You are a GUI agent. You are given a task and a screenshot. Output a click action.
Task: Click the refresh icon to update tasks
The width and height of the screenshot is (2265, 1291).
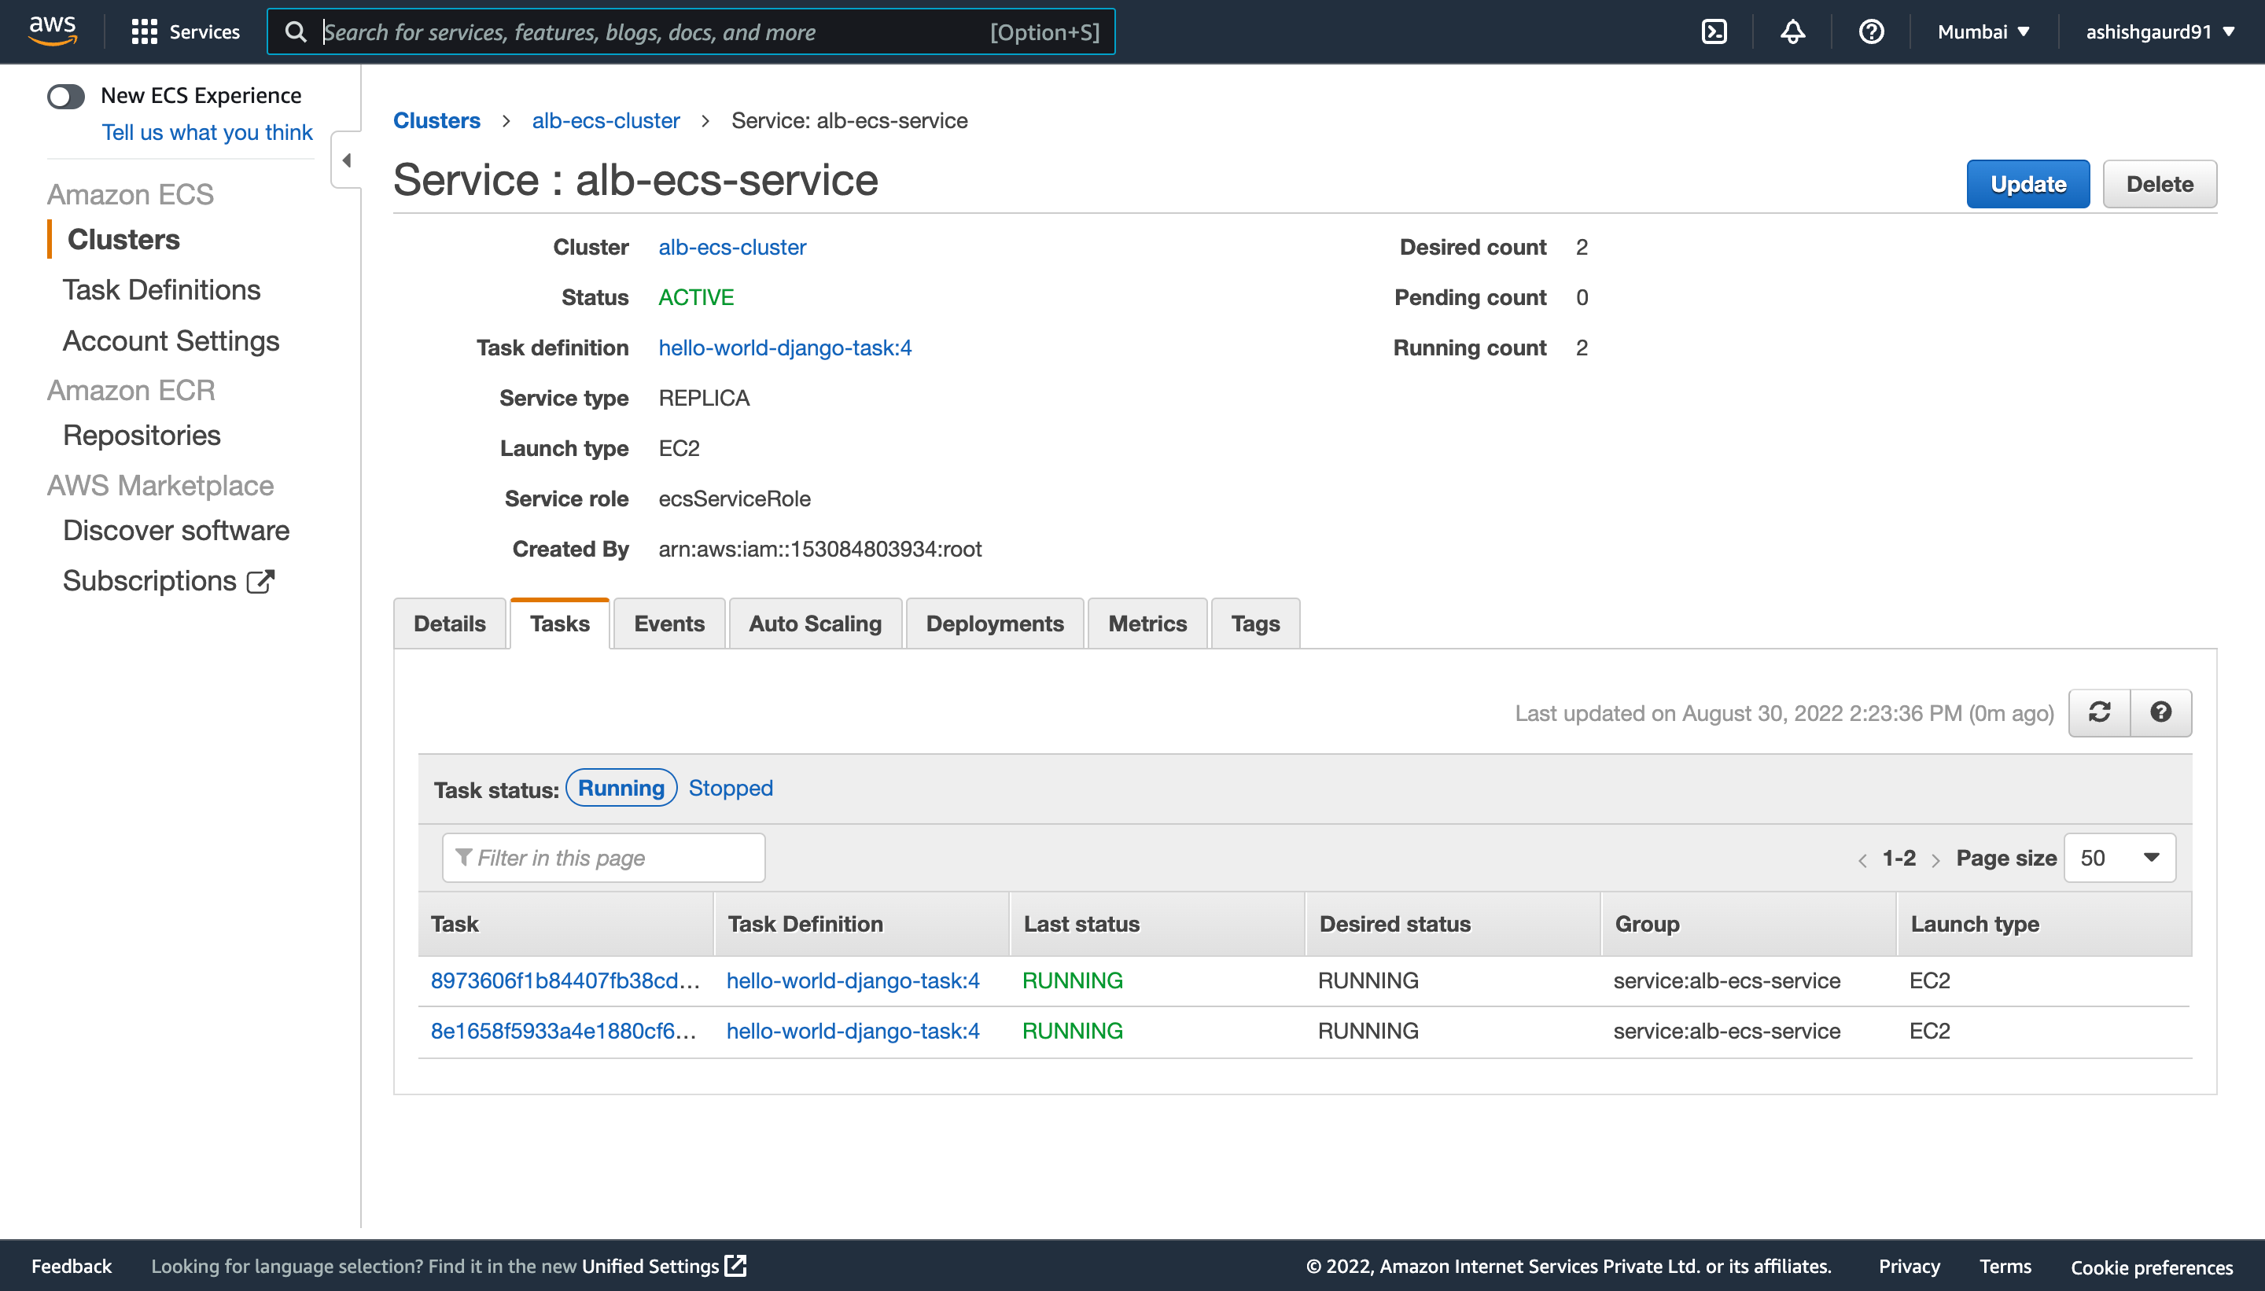[x=2098, y=712]
